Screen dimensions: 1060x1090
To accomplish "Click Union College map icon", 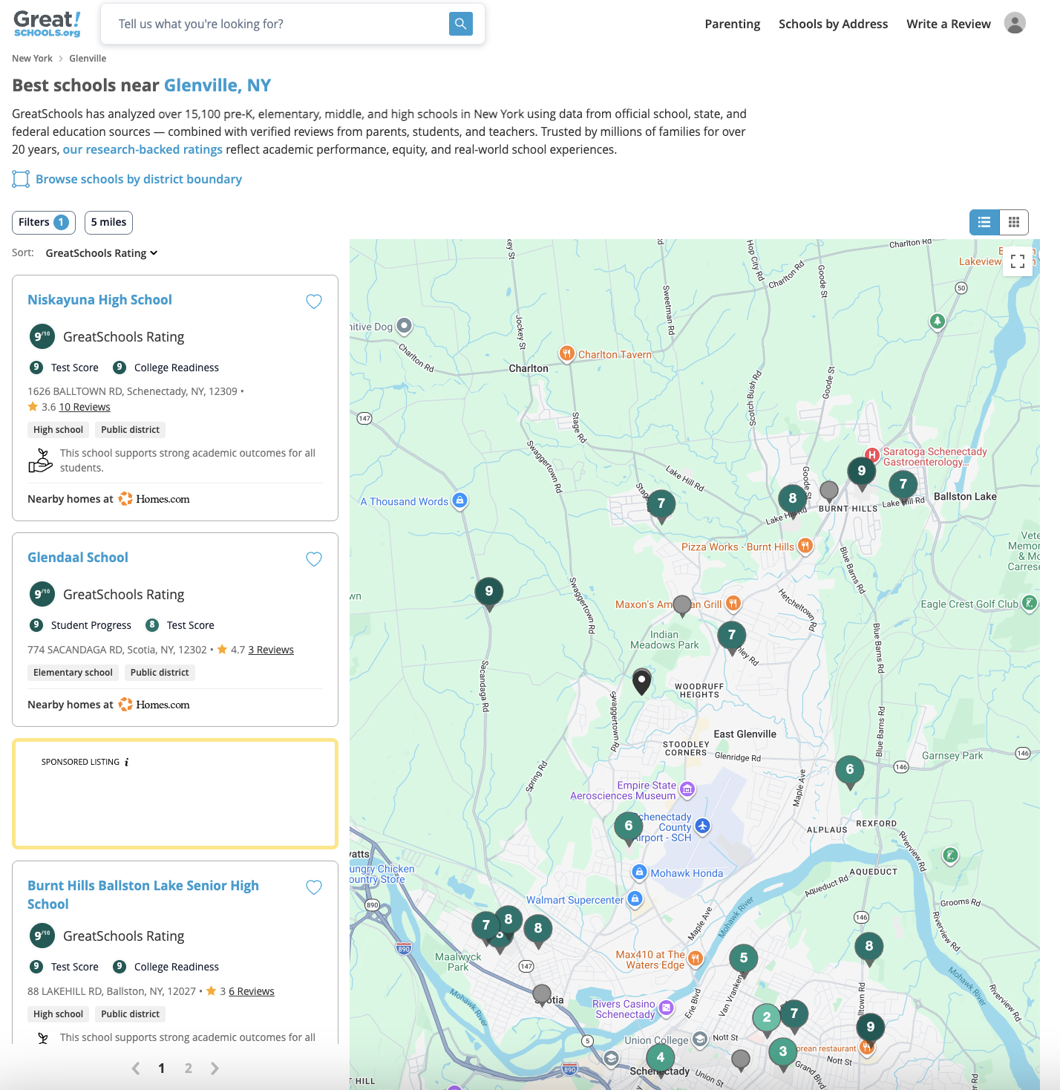I will coord(699,1039).
